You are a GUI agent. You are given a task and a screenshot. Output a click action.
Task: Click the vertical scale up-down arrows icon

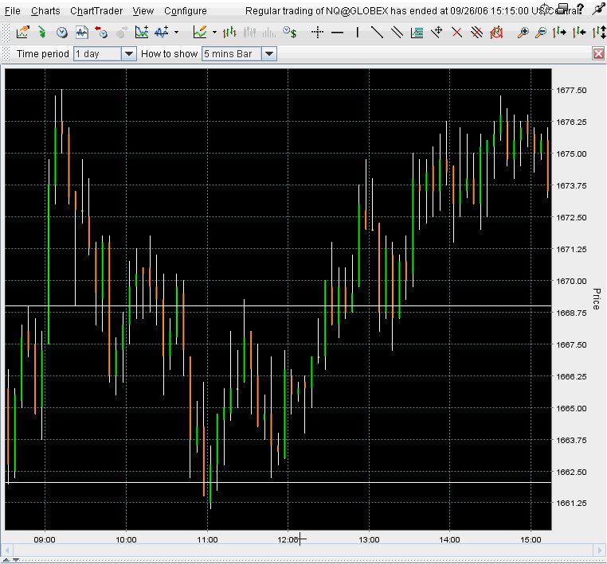tap(599, 32)
